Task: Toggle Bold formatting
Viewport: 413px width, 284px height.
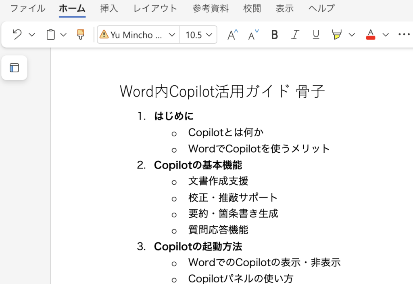Action: (275, 35)
